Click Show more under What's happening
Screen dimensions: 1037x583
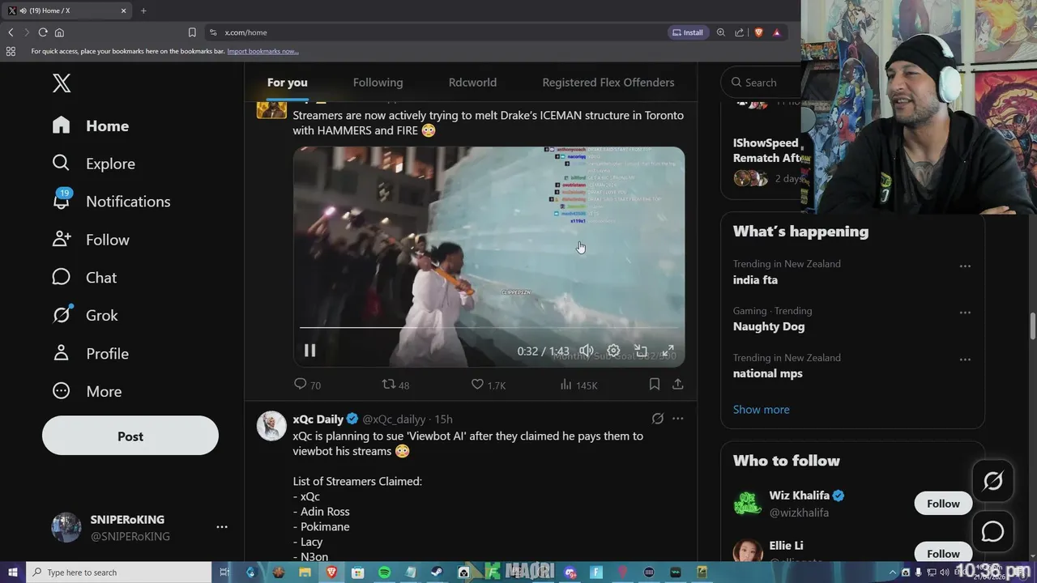coord(761,410)
